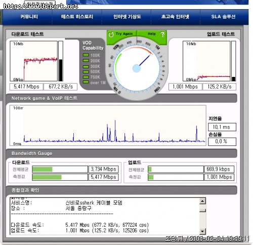Click the download overall average progress bar
This screenshot has height=245, width=253.
60,169
